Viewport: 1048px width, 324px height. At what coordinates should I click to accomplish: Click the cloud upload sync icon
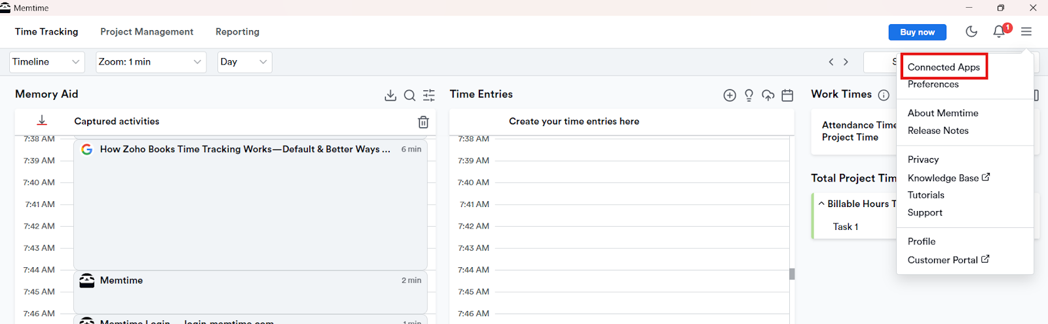tap(768, 95)
